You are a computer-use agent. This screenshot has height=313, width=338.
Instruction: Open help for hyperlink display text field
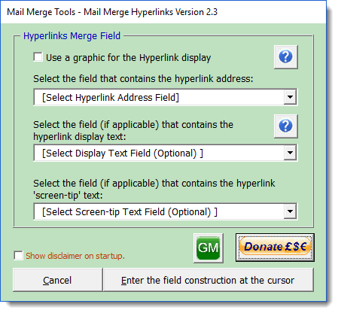pos(286,126)
